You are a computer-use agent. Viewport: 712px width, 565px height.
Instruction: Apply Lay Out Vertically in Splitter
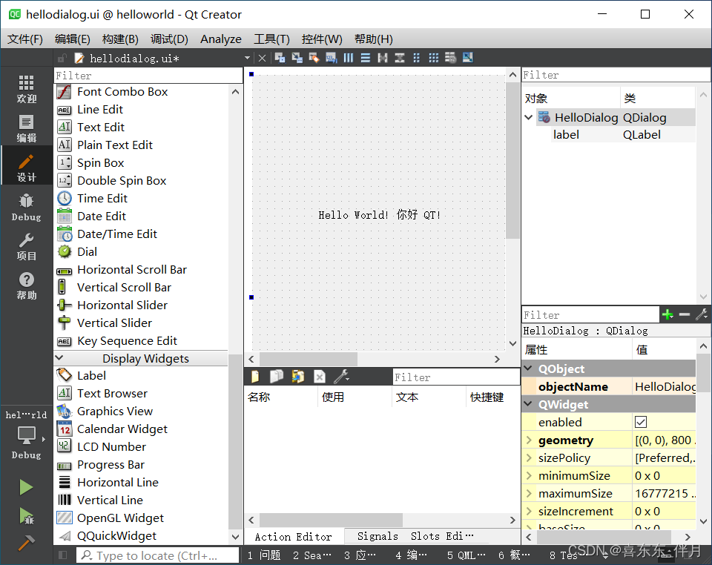[x=400, y=58]
